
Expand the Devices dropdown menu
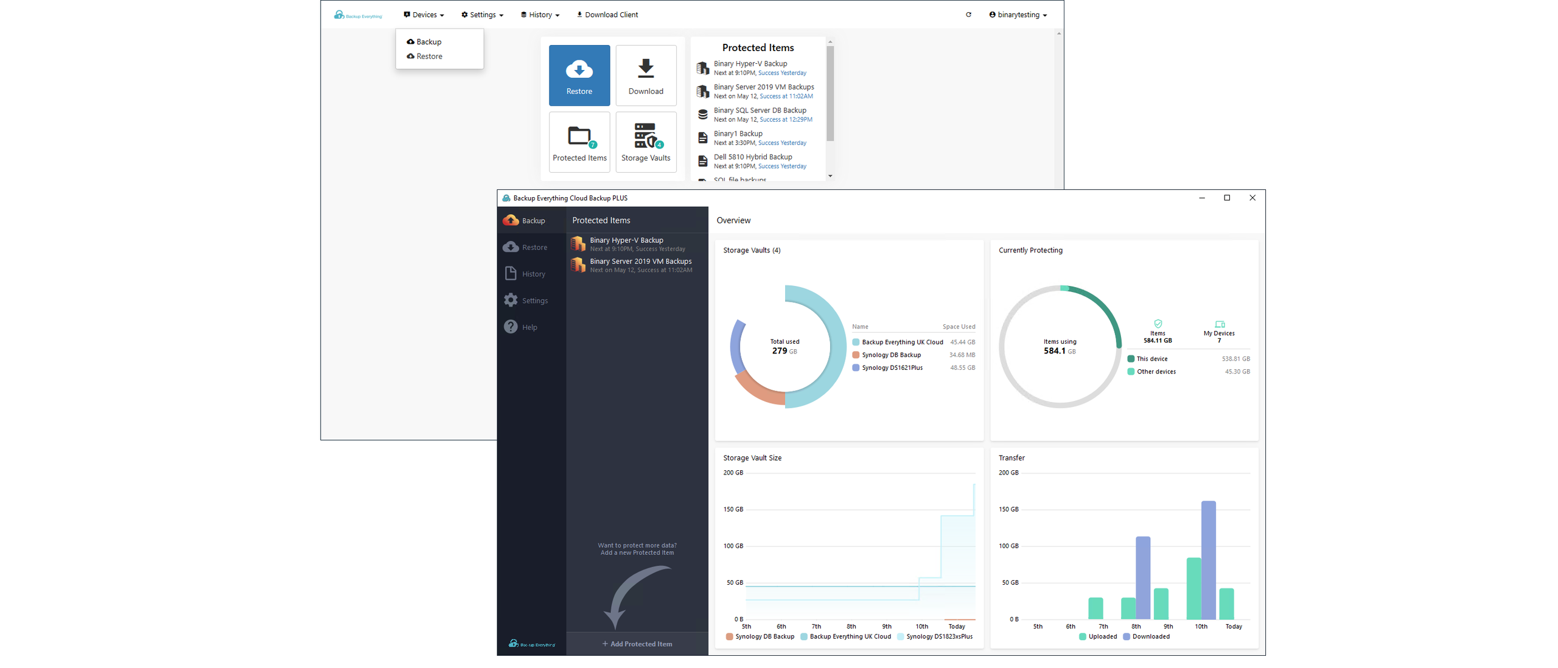424,15
